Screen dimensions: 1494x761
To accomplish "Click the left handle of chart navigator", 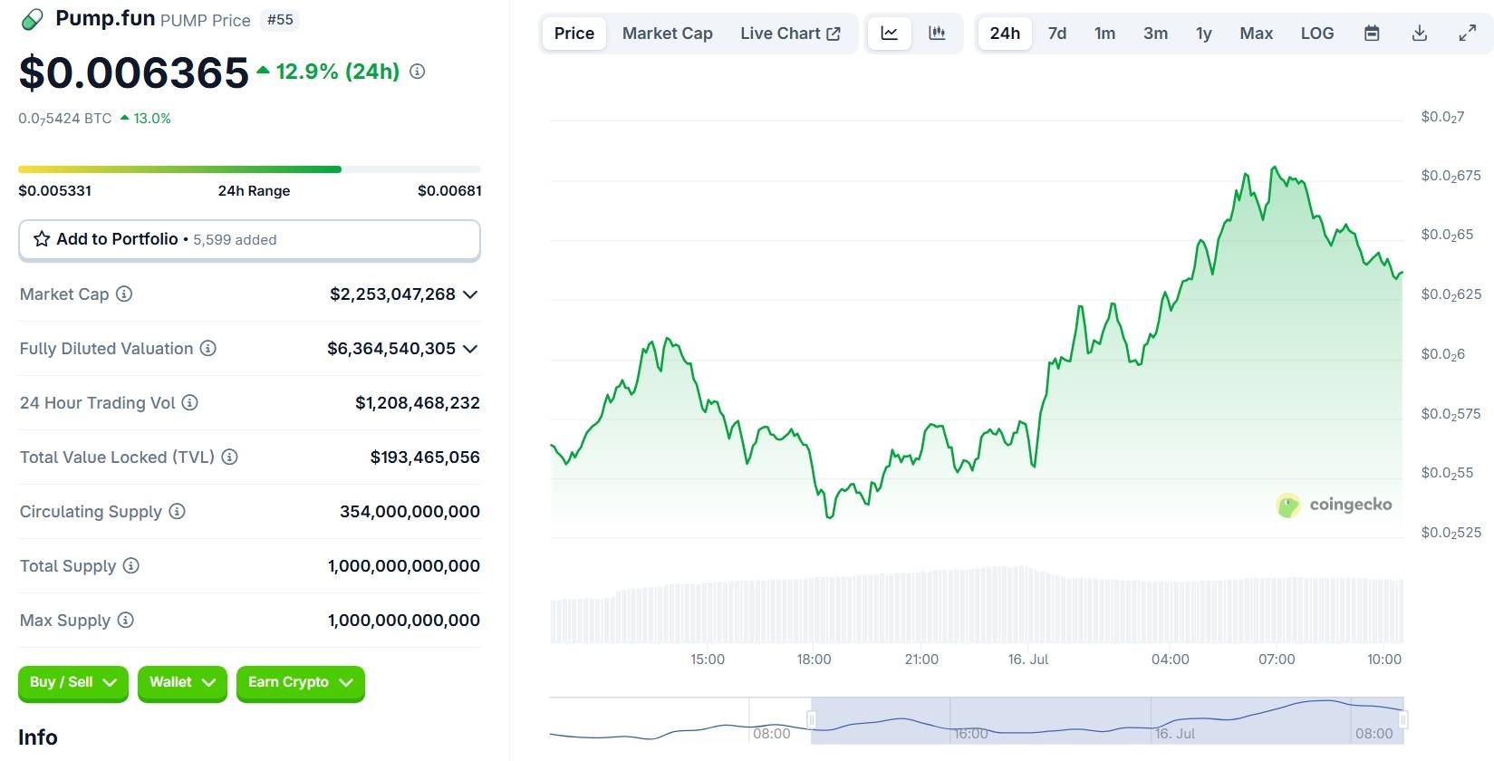I will 812,720.
